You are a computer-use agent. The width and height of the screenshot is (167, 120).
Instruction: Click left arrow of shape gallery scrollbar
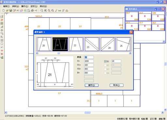point(37,53)
